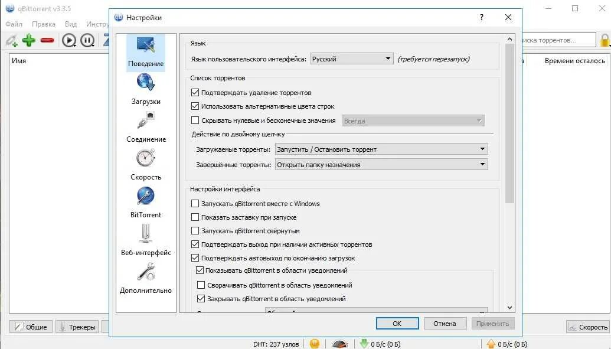Click the resume play toolbar icon
This screenshot has height=349, width=611.
pyautogui.click(x=69, y=40)
